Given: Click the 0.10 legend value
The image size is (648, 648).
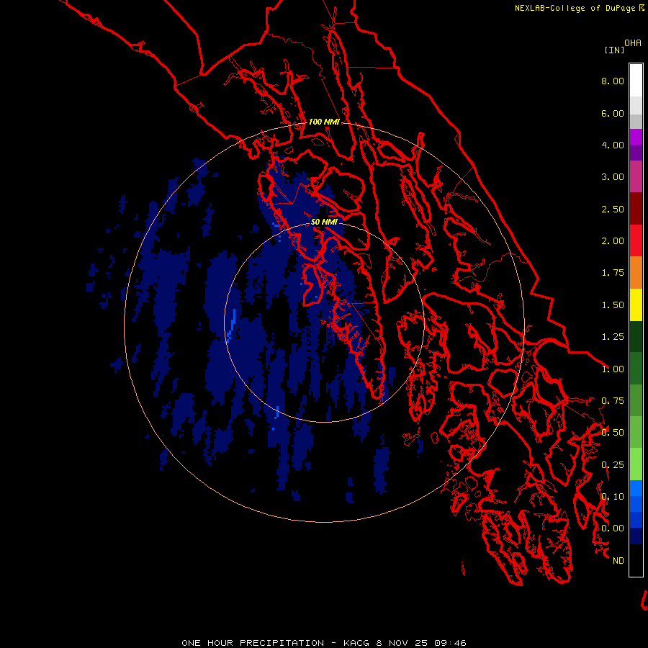Looking at the screenshot, I should (x=613, y=497).
